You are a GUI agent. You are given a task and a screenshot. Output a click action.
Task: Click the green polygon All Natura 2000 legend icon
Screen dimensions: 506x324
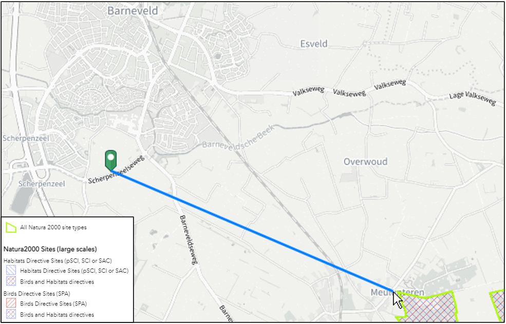11,228
